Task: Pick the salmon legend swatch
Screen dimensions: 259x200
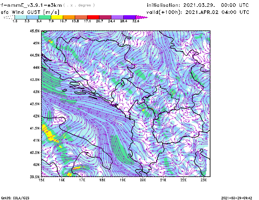Action: 81,17
